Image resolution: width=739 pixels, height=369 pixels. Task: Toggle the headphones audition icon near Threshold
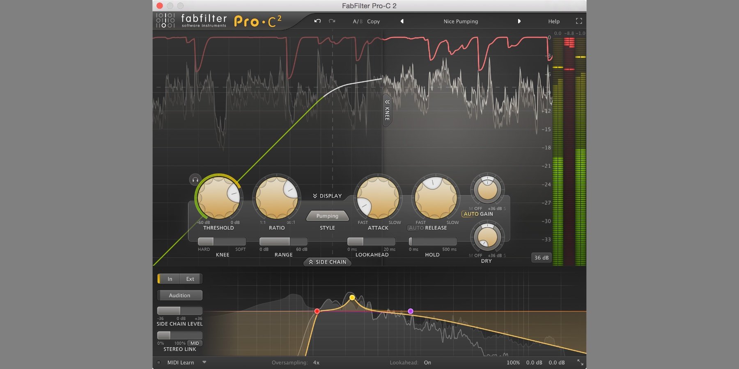click(195, 180)
